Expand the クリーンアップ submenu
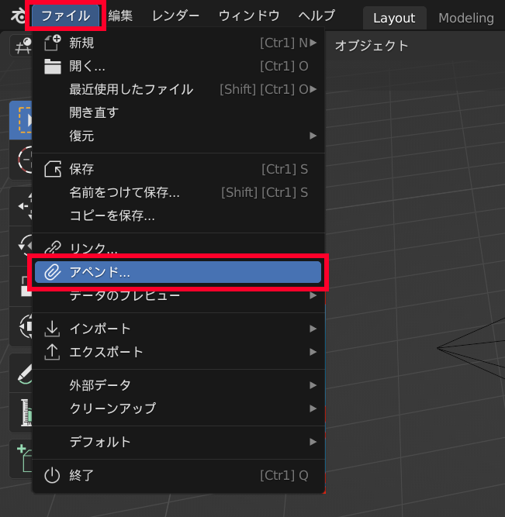The width and height of the screenshot is (505, 517). pos(178,408)
